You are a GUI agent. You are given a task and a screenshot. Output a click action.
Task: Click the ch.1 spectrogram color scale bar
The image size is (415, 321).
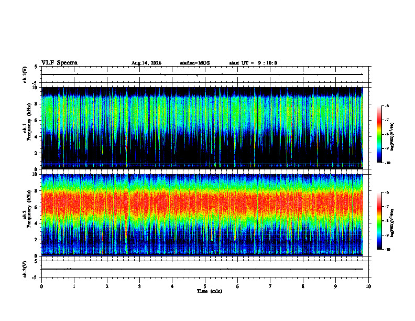[379, 134]
